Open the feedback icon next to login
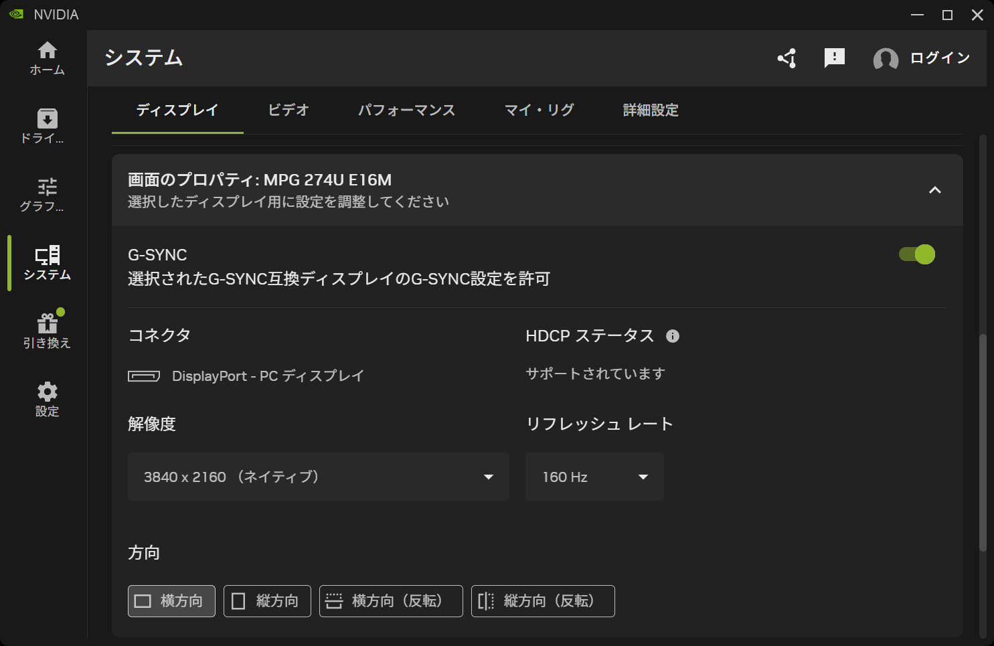994x646 pixels. (834, 58)
